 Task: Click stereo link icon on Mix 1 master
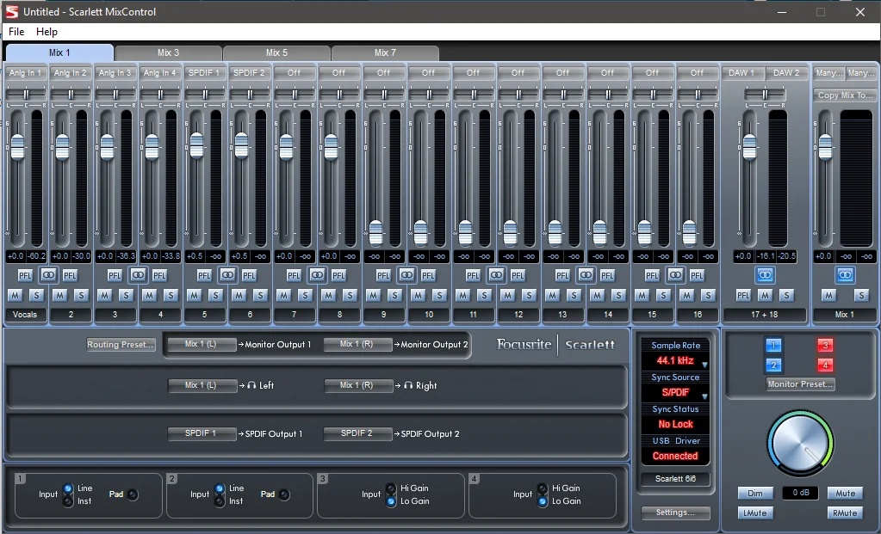(x=845, y=275)
